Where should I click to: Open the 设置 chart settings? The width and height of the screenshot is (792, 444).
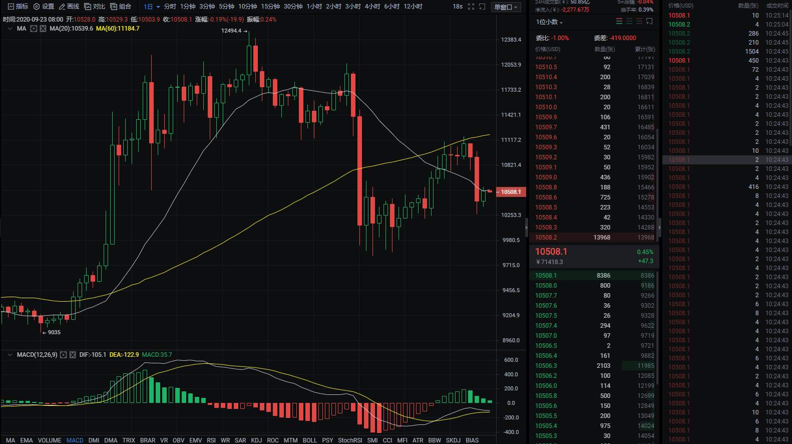point(44,7)
